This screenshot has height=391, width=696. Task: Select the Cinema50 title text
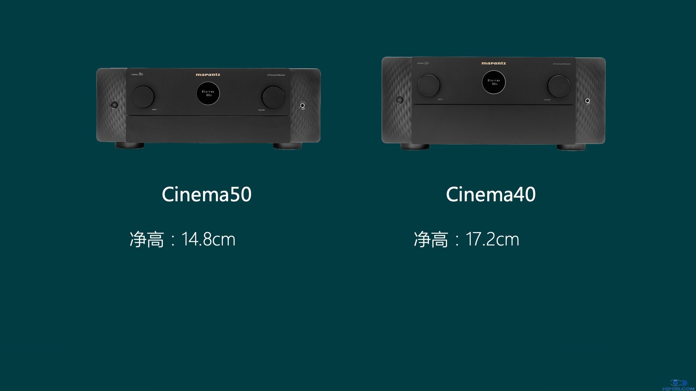point(207,194)
